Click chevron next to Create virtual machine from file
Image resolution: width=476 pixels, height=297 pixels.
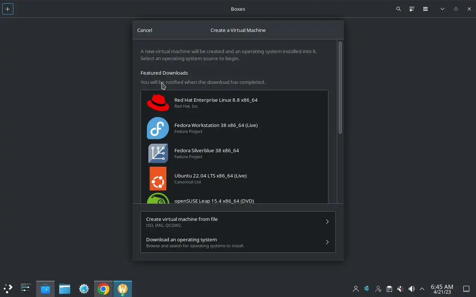(x=327, y=222)
